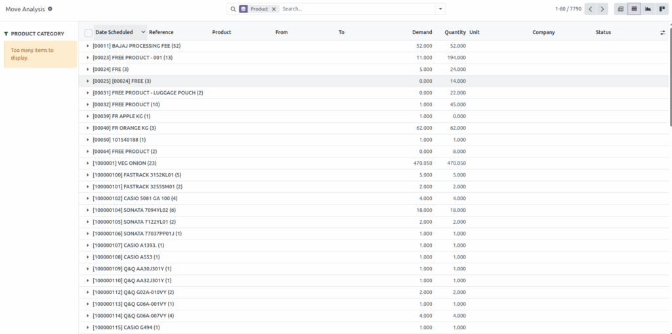Expand [00050] 101540188 group
The width and height of the screenshot is (672, 334).
click(87, 140)
